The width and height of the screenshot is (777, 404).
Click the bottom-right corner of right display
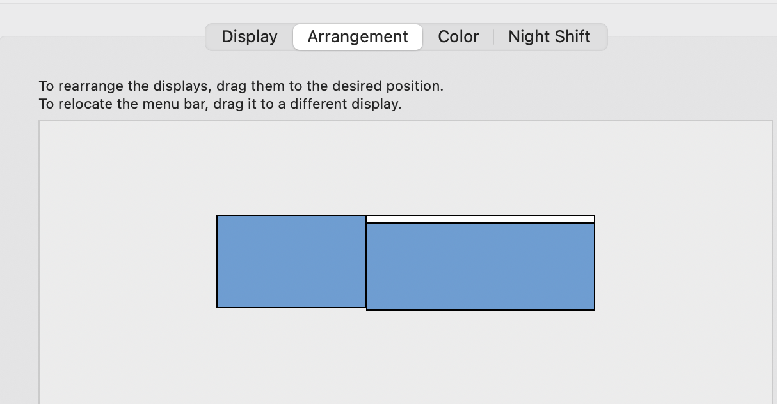click(593, 309)
